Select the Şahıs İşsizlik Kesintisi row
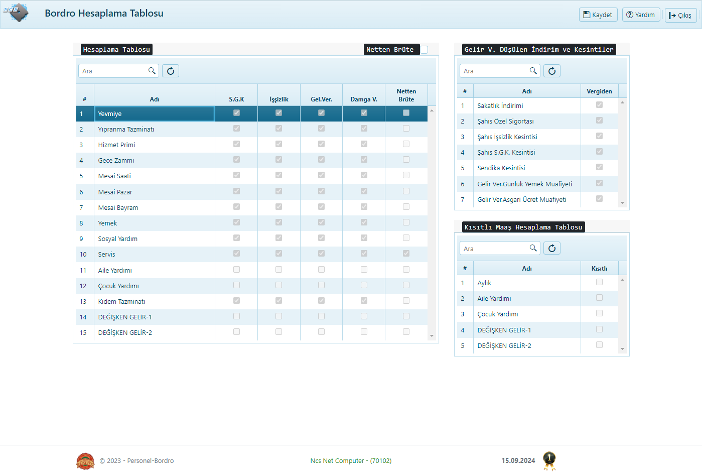This screenshot has height=473, width=702. (538, 137)
